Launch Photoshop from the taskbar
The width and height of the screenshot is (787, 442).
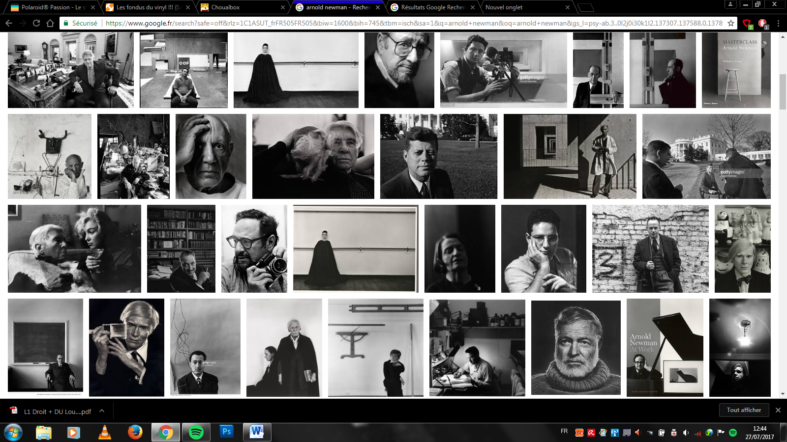click(x=226, y=432)
